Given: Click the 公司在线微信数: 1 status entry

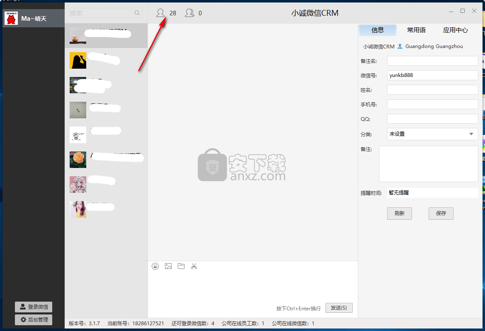Looking at the screenshot, I should [x=293, y=324].
